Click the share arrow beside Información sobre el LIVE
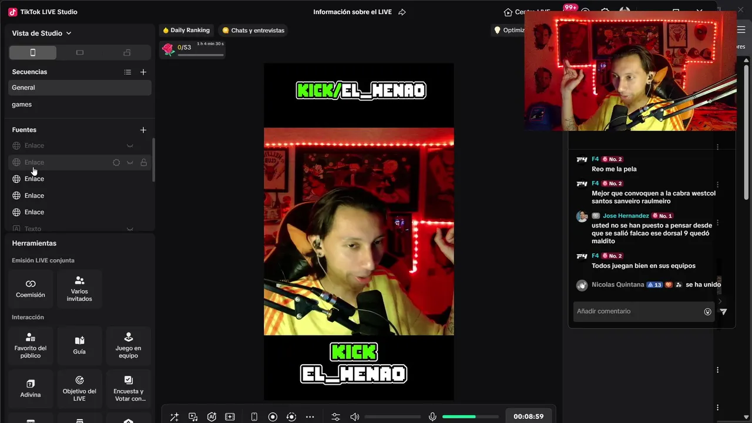 pyautogui.click(x=402, y=12)
